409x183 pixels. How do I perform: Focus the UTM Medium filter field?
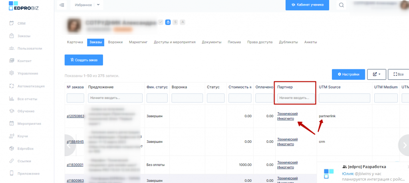[x=386, y=98]
